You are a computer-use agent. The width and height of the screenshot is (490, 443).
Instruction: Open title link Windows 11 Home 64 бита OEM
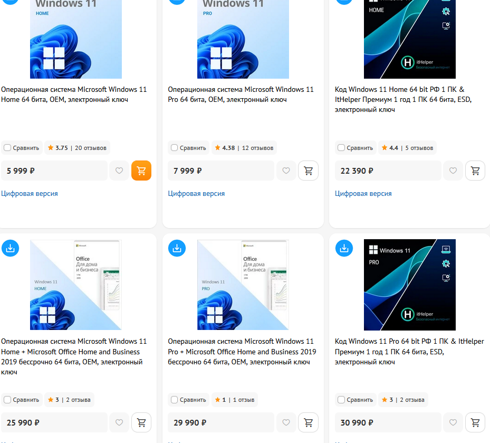tap(74, 95)
